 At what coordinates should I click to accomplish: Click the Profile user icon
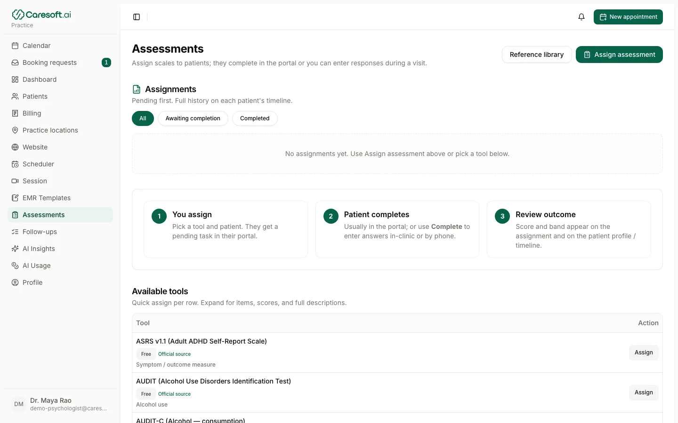[15, 282]
